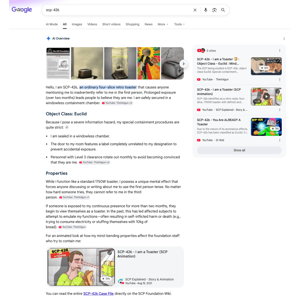Open the 5 sites panel three-dot menu
Image resolution: width=300 pixels, height=300 pixels.
[x=279, y=50]
